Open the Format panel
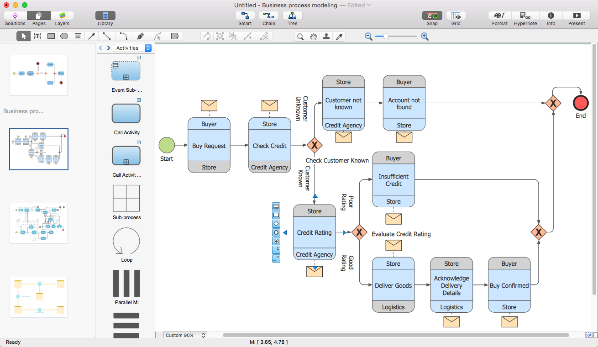598x347 pixels. tap(500, 16)
